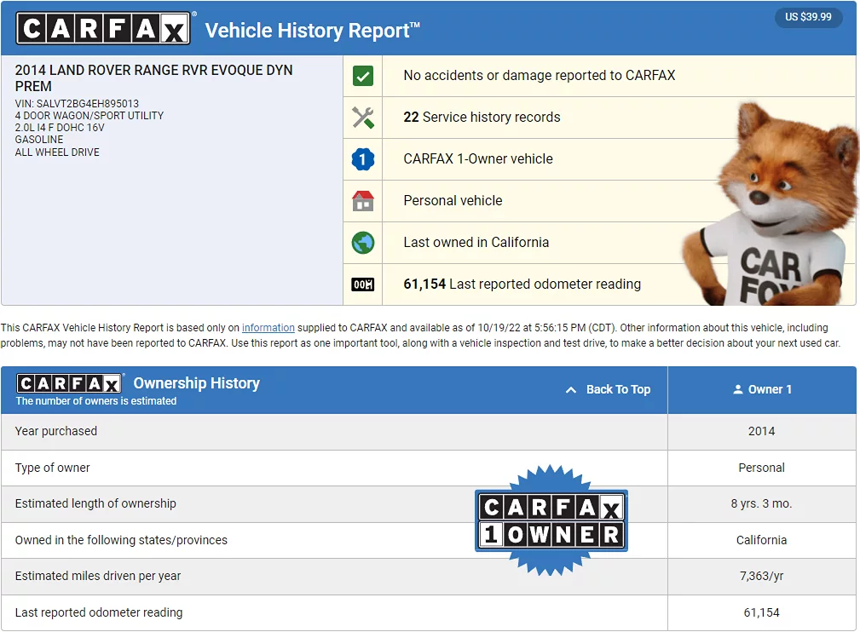
Task: Click the globe last-owned location icon
Action: coord(363,243)
